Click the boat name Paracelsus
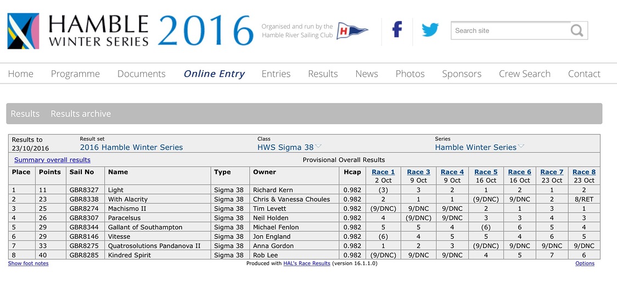The image size is (617, 298). click(x=125, y=218)
